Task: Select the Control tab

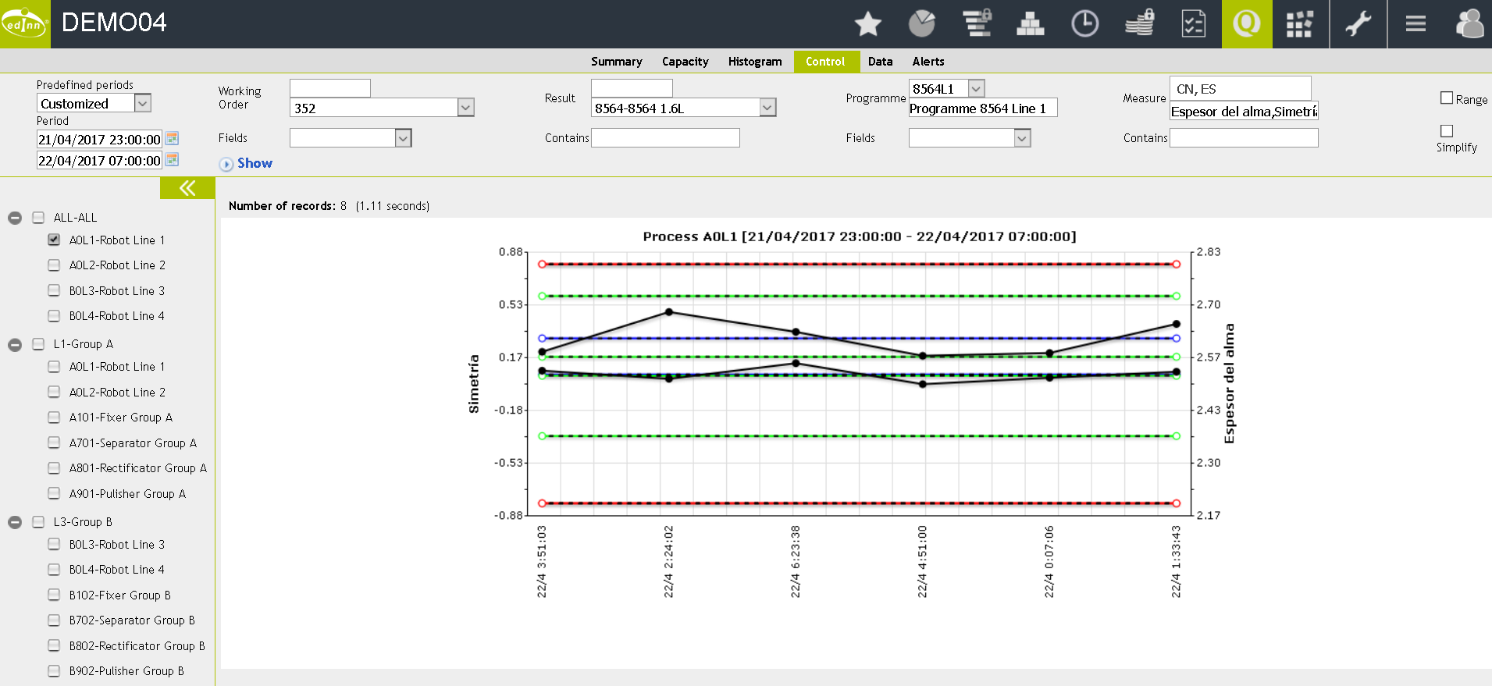Action: click(x=826, y=62)
